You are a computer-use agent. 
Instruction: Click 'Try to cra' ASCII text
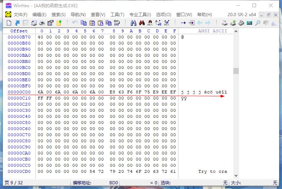(212, 171)
